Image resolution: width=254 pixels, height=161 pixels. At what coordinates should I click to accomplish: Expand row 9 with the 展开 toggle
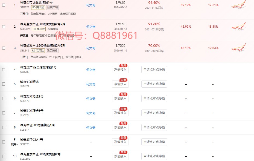click(14, 144)
